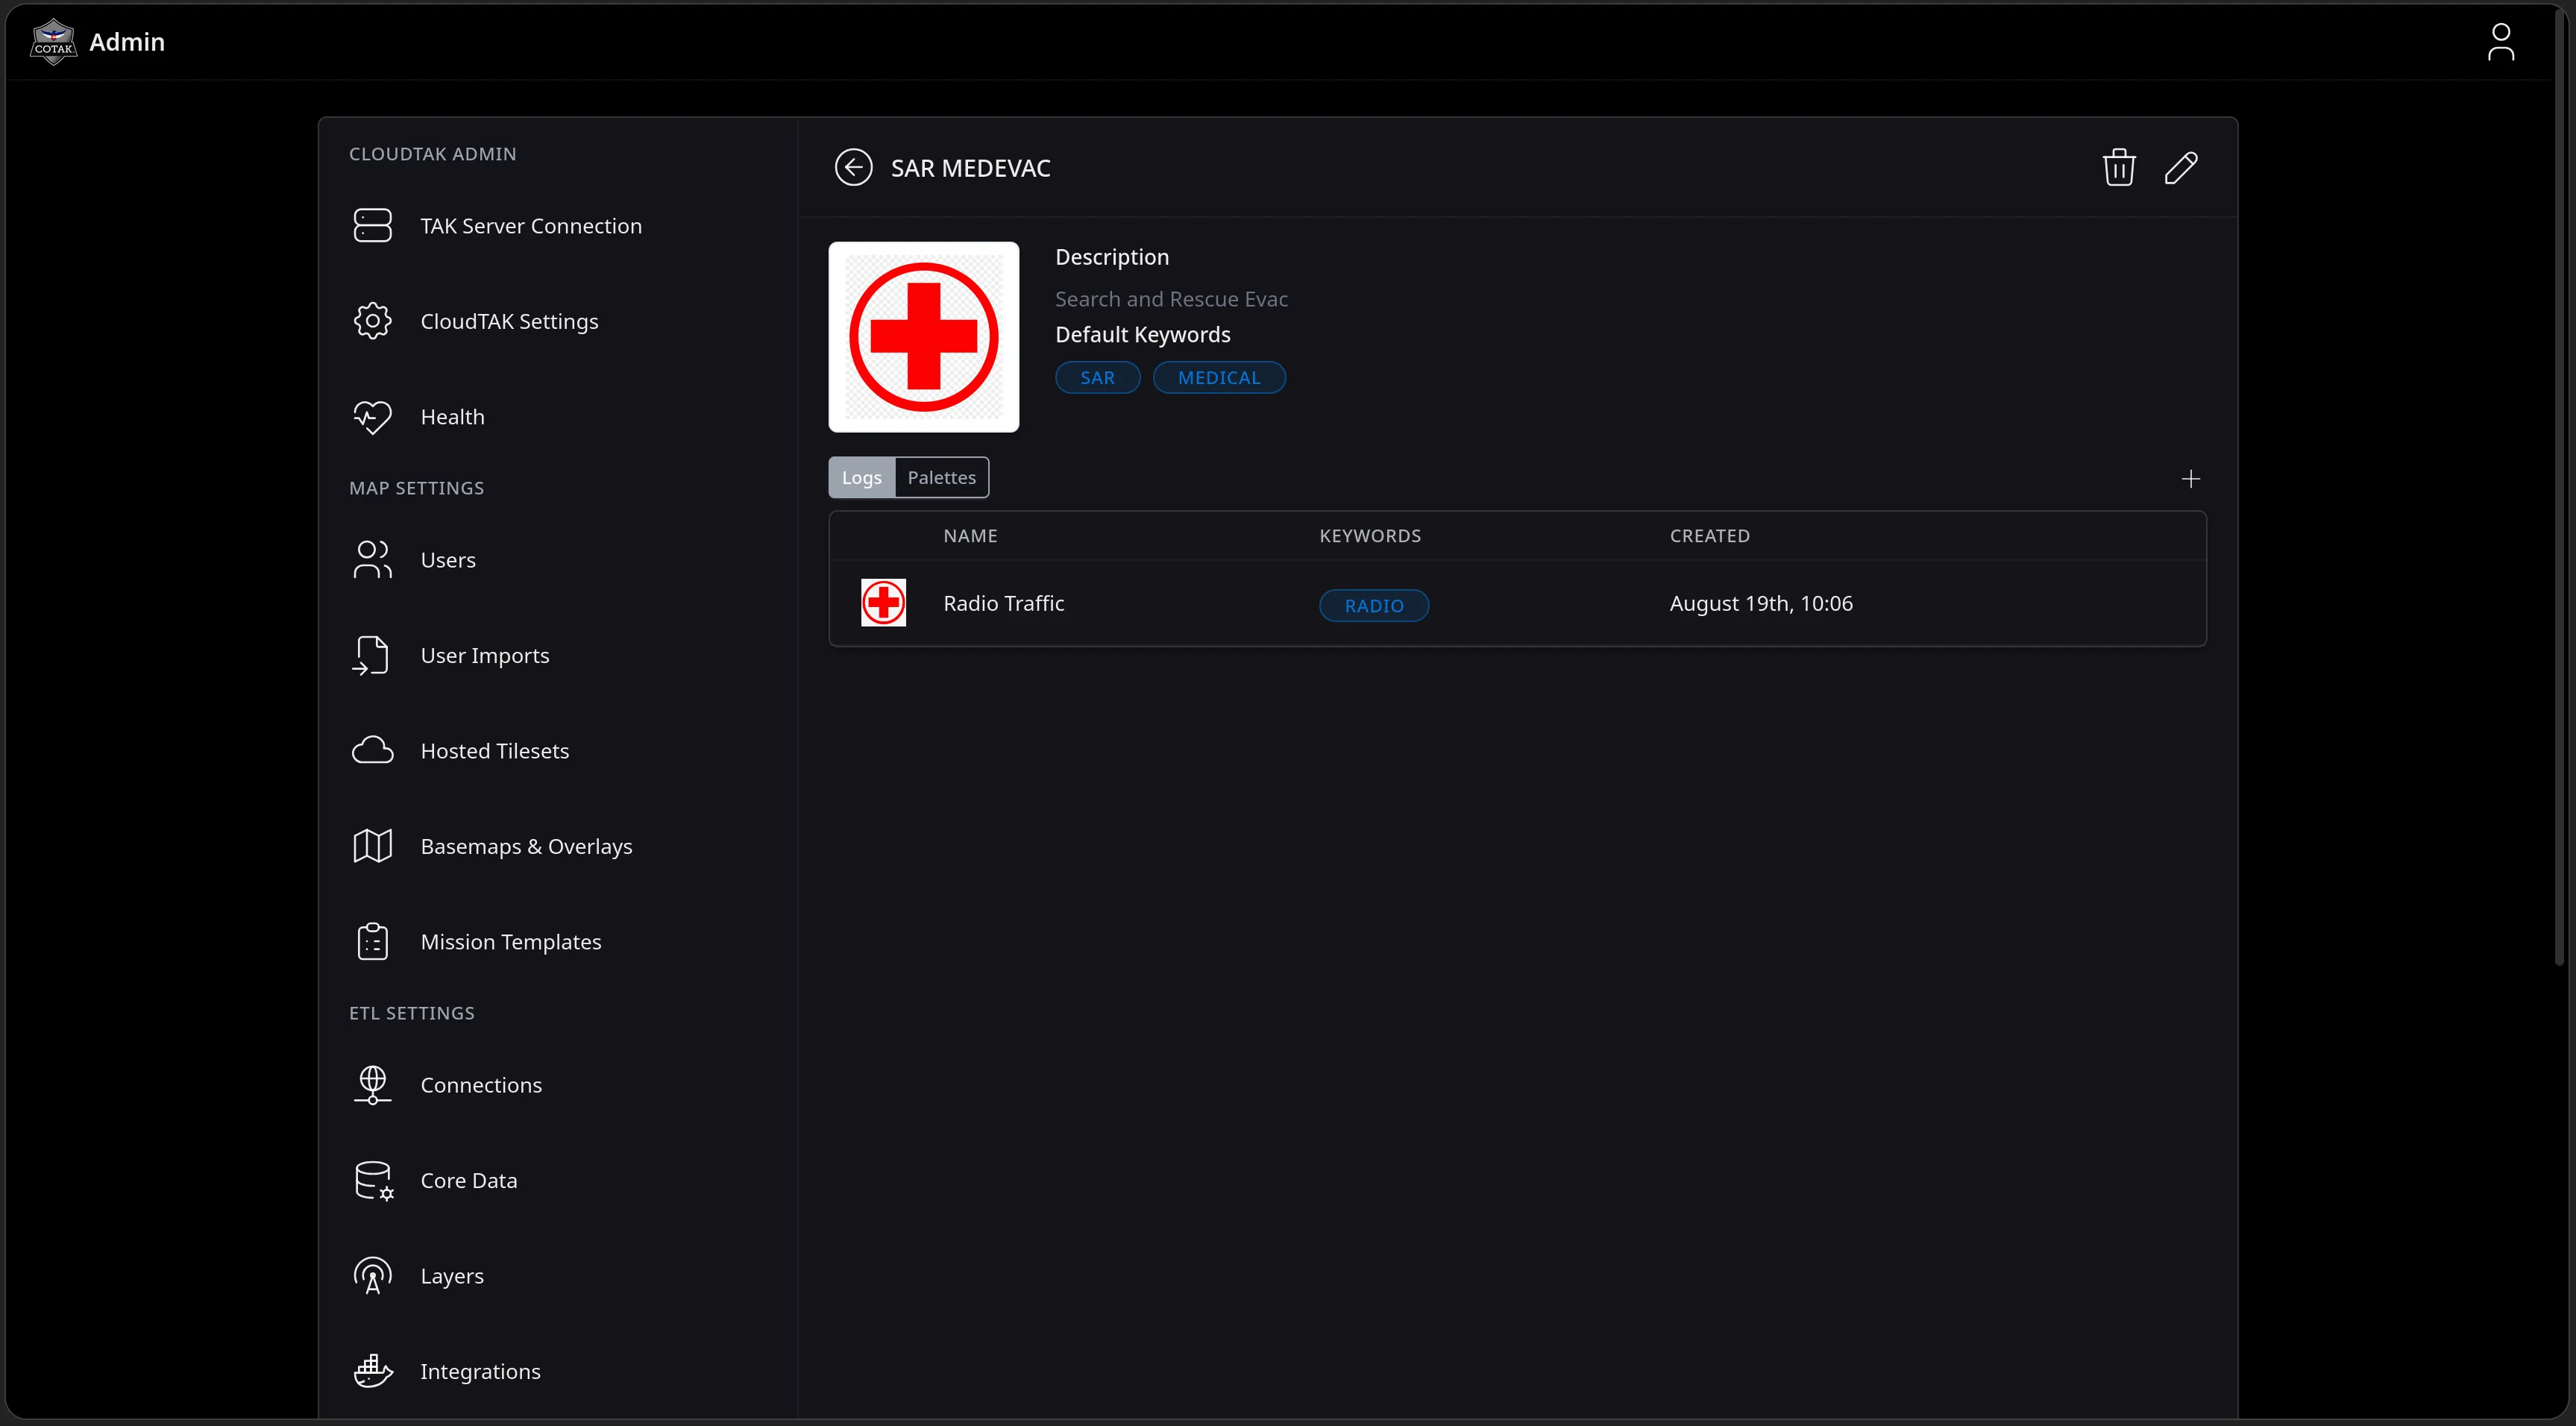Click the SAR keyword badge
Screen dimensions: 2576x1426
1097,378
